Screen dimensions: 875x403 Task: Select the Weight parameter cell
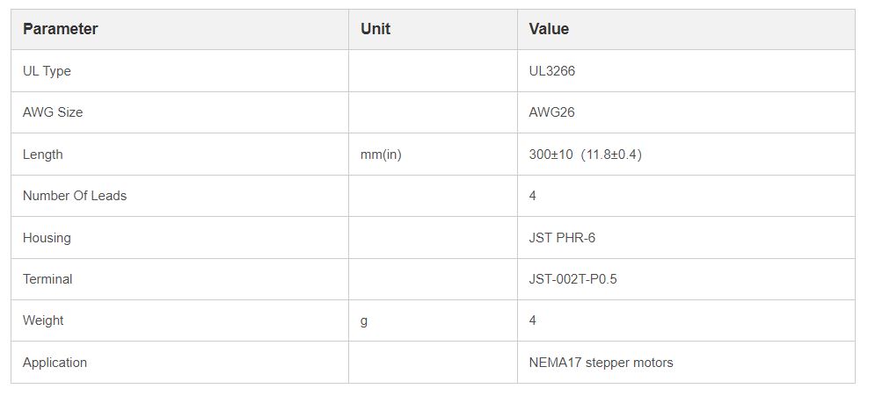point(43,320)
